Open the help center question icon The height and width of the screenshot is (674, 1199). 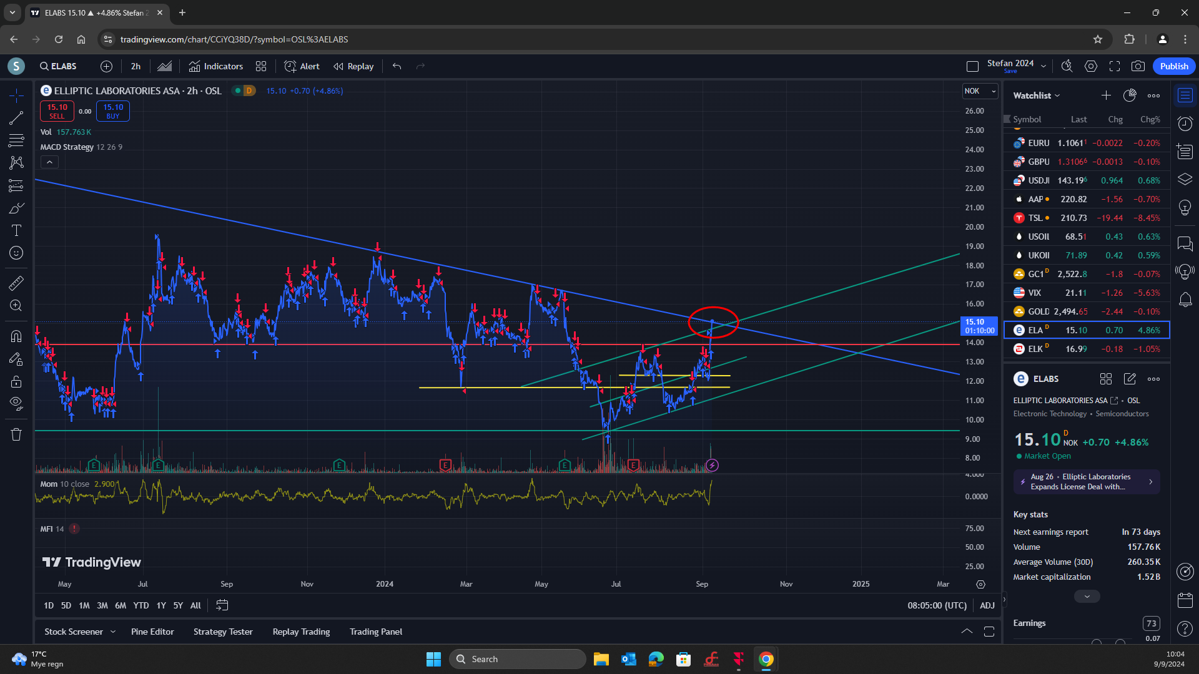(x=1185, y=629)
